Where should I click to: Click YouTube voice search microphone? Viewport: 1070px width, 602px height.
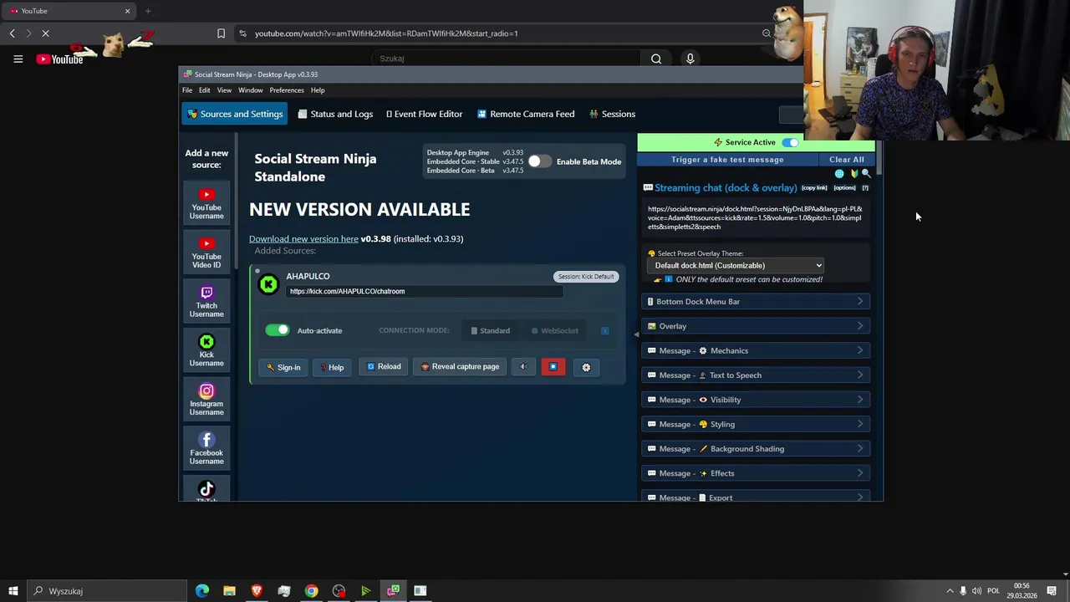tap(690, 59)
